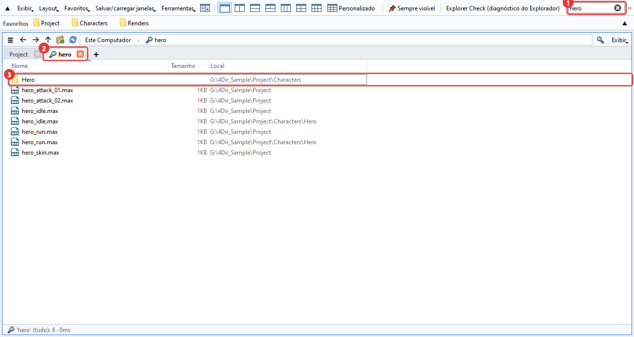Go up one folder level
The image size is (634, 337).
pyautogui.click(x=48, y=40)
